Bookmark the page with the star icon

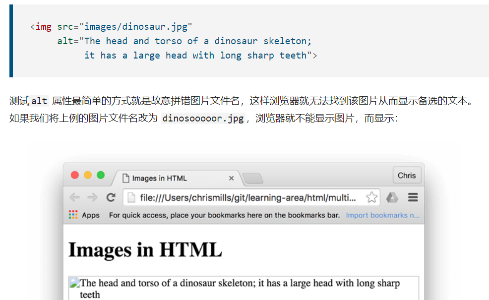(371, 197)
